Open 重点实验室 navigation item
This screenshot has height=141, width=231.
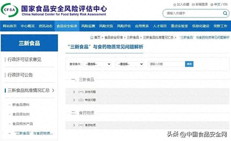(179, 26)
